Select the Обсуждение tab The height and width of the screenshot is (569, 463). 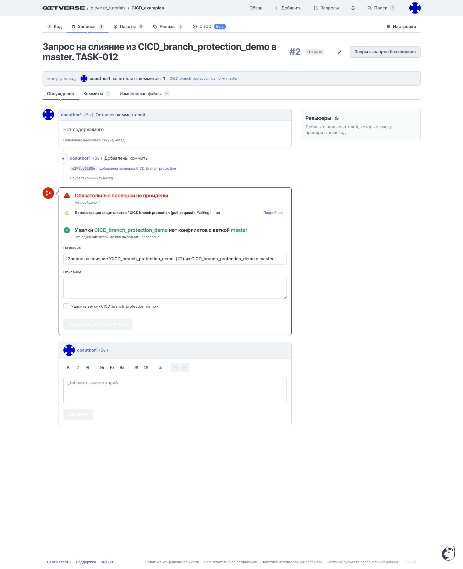coord(61,94)
